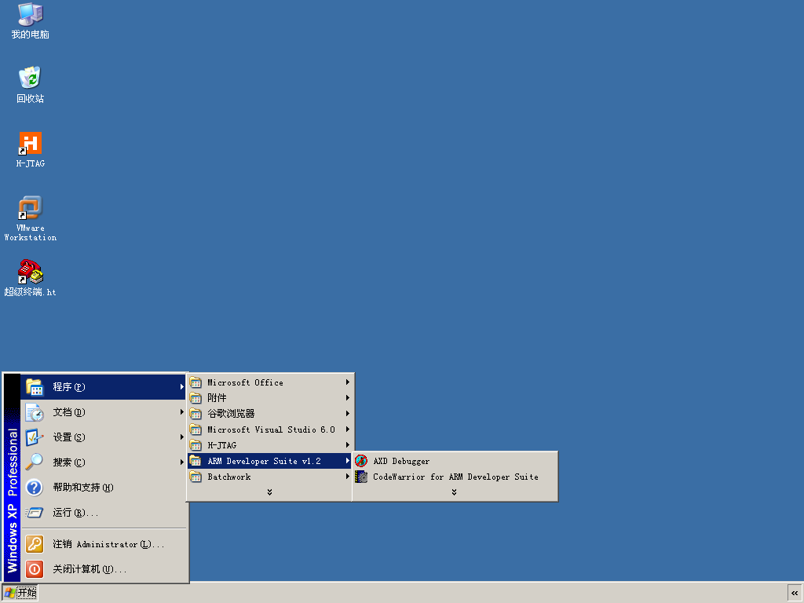This screenshot has height=603, width=804.
Task: Click the ARM Developer Suite v1.2 label
Action: 264,461
